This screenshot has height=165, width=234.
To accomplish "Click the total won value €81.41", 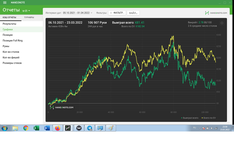I will pyautogui.click(x=140, y=23).
